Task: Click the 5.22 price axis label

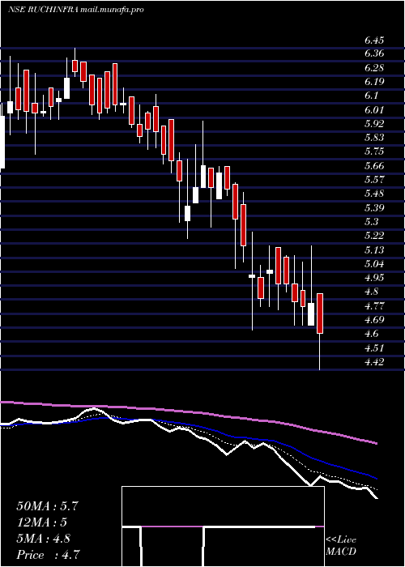Action: tap(374, 236)
